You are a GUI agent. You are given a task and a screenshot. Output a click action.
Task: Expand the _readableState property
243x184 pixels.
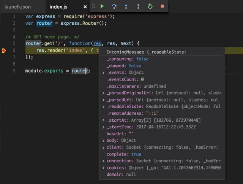[104, 107]
